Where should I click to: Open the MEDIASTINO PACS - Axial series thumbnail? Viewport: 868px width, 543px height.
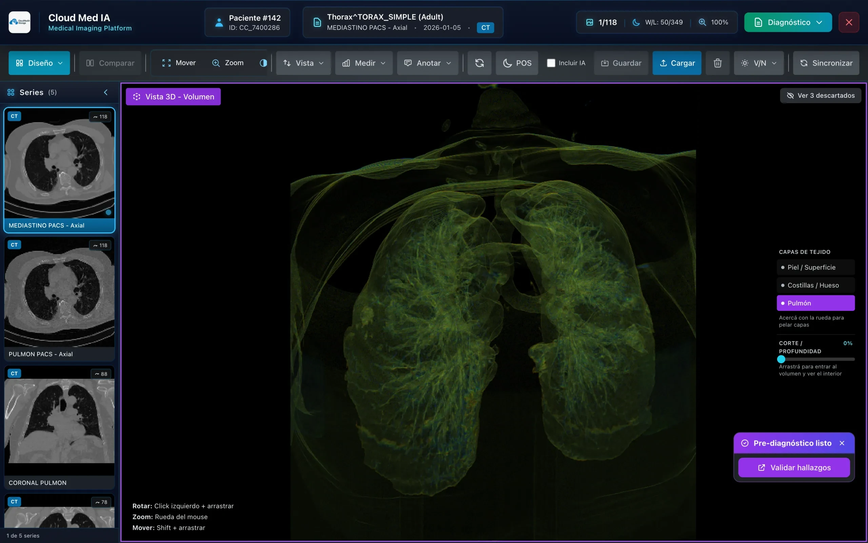click(60, 170)
